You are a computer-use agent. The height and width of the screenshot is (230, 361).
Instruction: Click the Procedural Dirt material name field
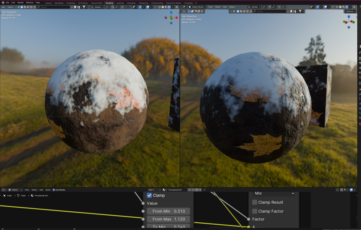point(177,190)
